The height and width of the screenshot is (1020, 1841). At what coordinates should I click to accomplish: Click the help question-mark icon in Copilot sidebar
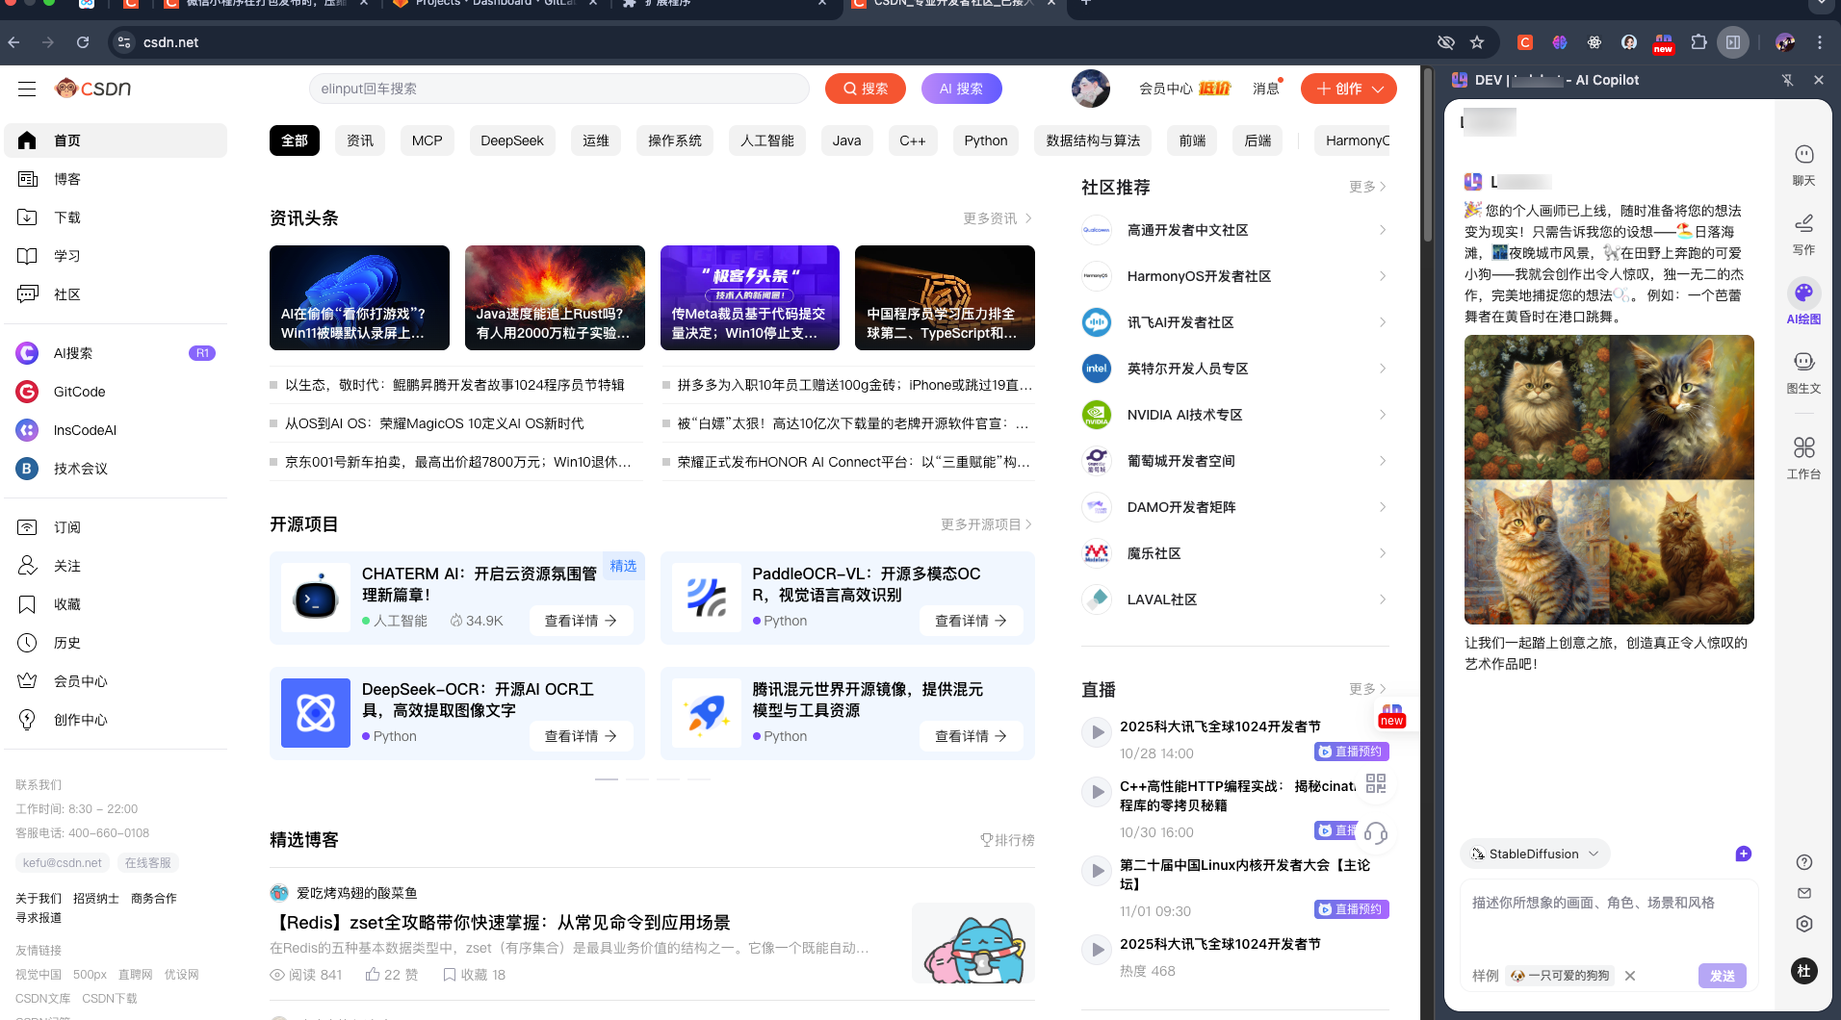pos(1802,861)
